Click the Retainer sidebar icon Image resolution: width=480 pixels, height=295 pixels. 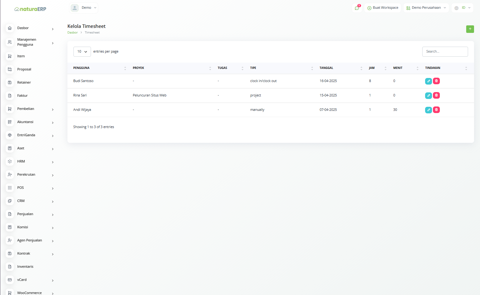coord(10,82)
